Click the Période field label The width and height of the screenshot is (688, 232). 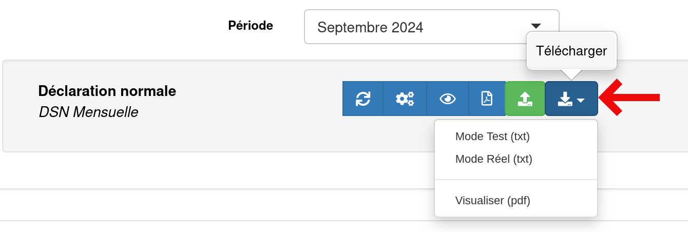tap(251, 25)
